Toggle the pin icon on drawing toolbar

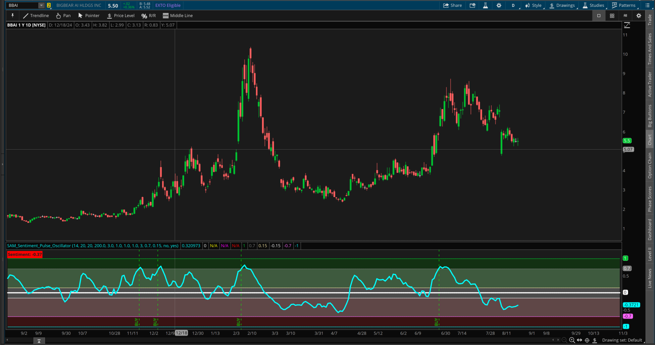pyautogui.click(x=12, y=16)
